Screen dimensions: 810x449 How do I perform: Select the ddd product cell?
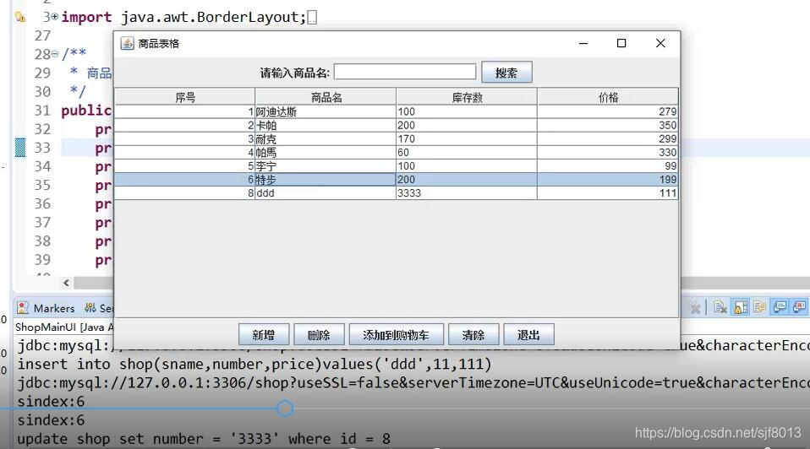coord(326,192)
